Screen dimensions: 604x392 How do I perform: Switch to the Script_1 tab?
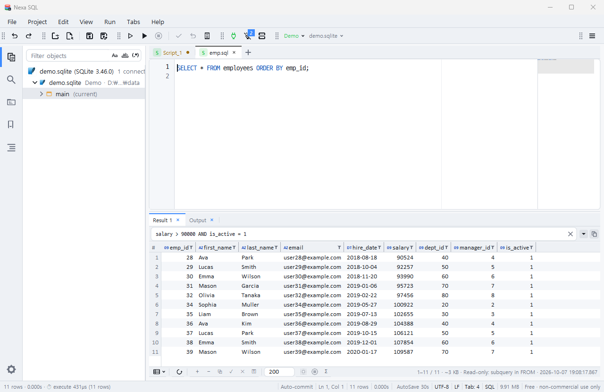172,53
